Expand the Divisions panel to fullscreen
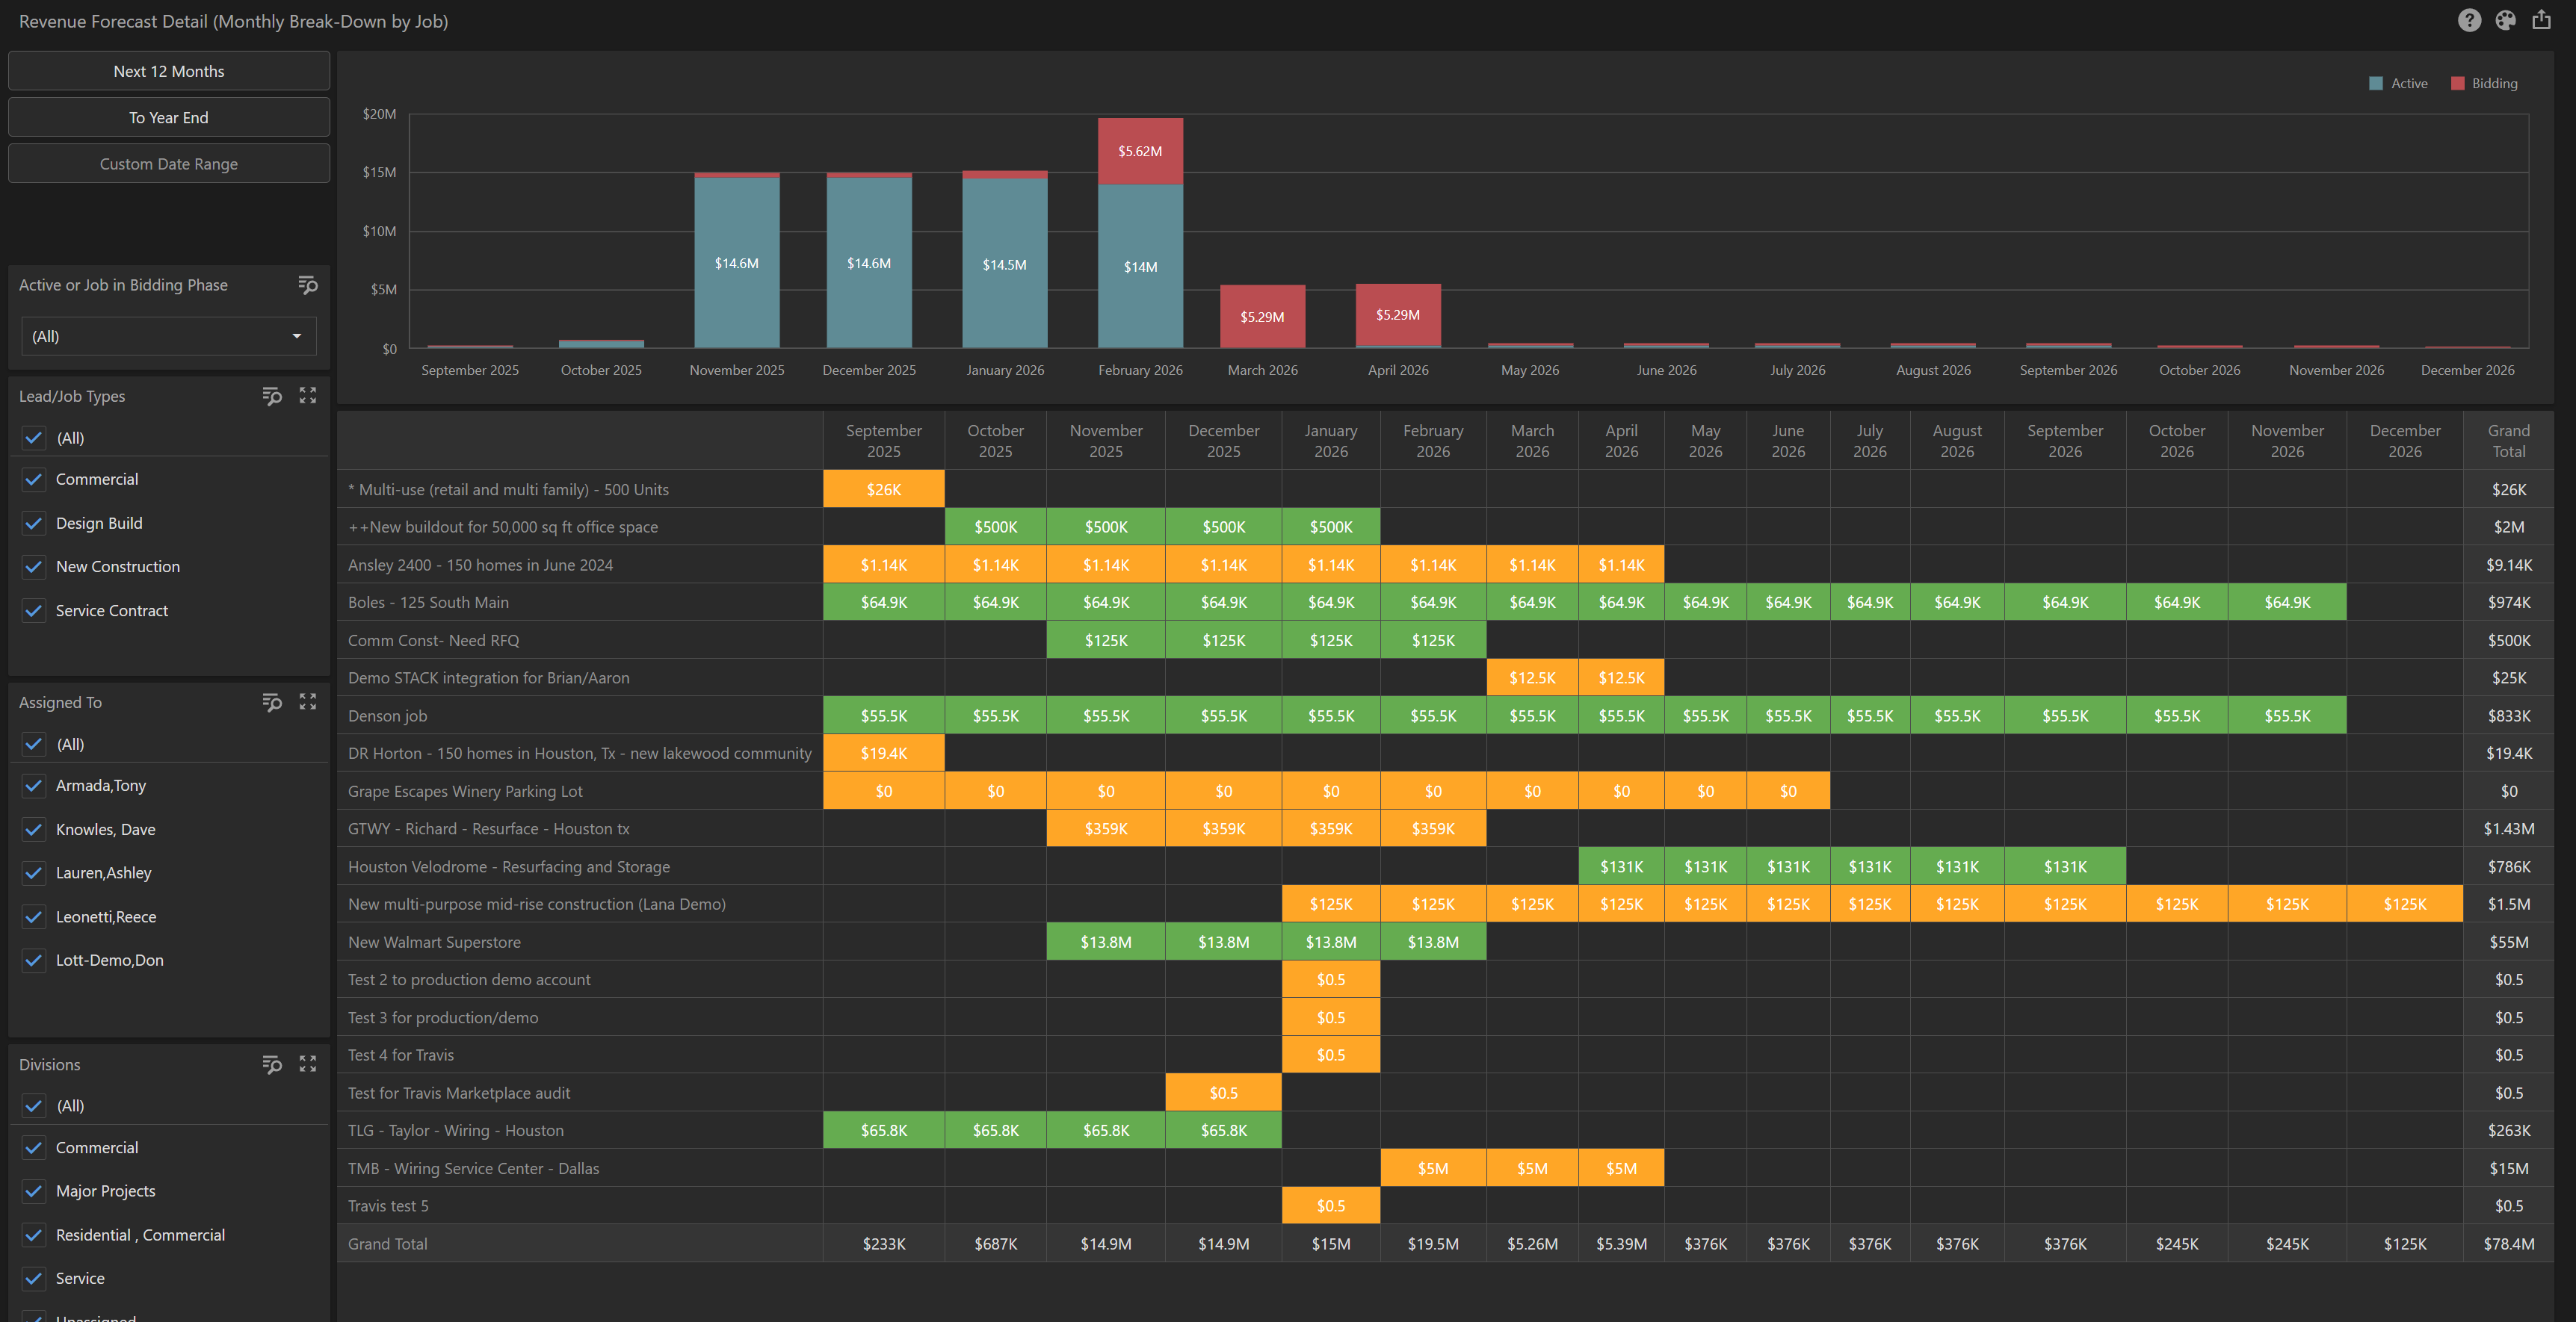This screenshot has width=2576, height=1322. [x=308, y=1065]
